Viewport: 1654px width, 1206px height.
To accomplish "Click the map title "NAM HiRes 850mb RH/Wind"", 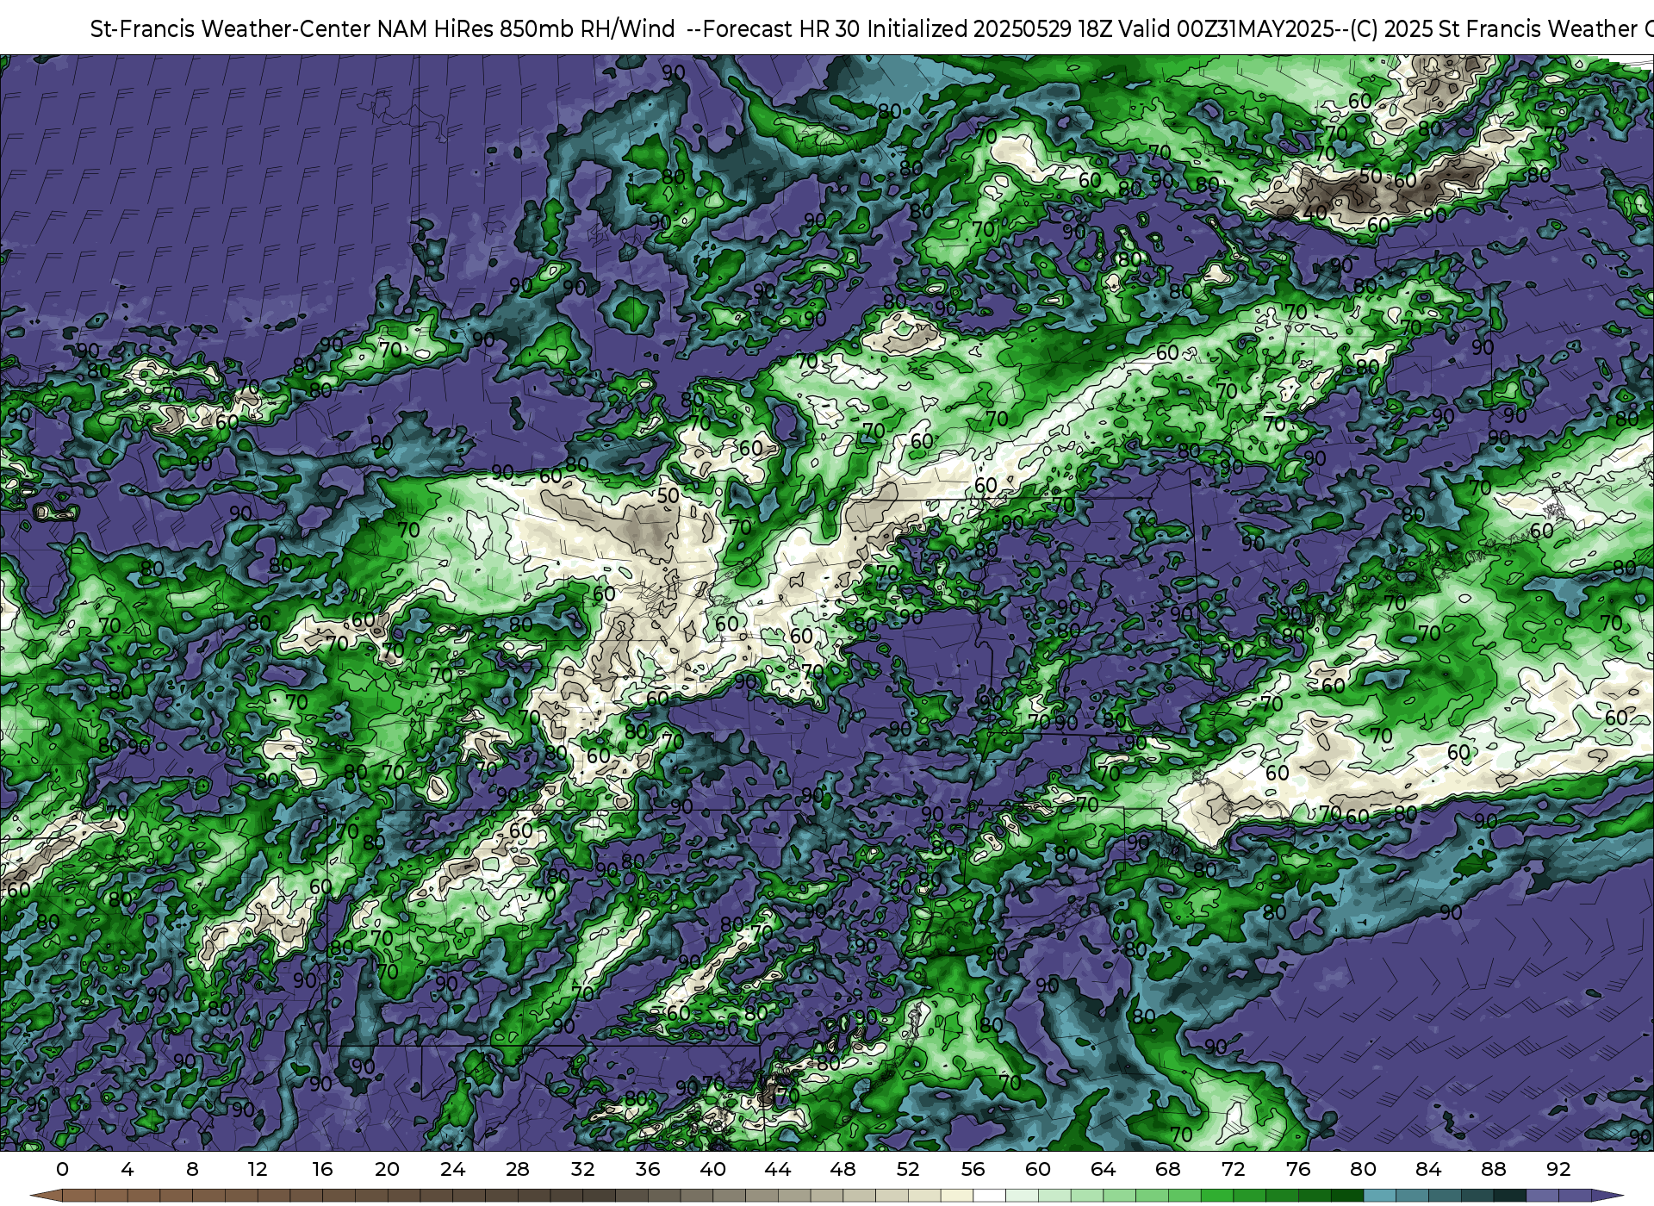I will tap(525, 29).
